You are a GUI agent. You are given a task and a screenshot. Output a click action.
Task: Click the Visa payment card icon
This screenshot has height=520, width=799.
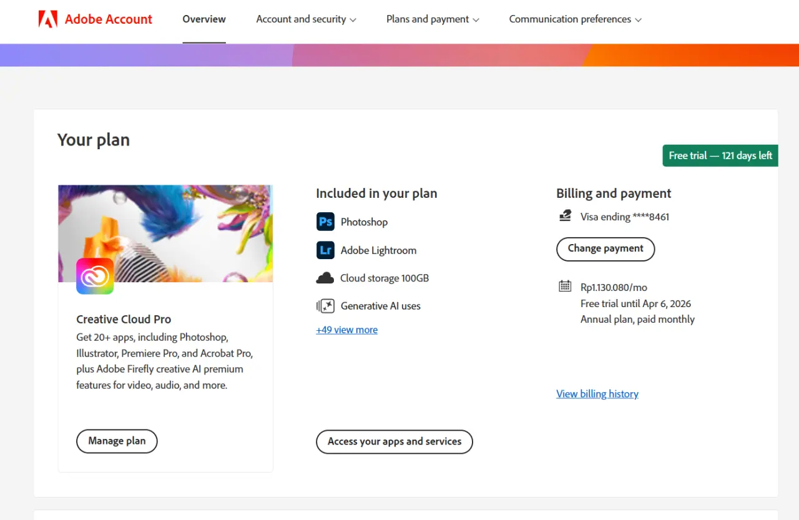pyautogui.click(x=565, y=216)
